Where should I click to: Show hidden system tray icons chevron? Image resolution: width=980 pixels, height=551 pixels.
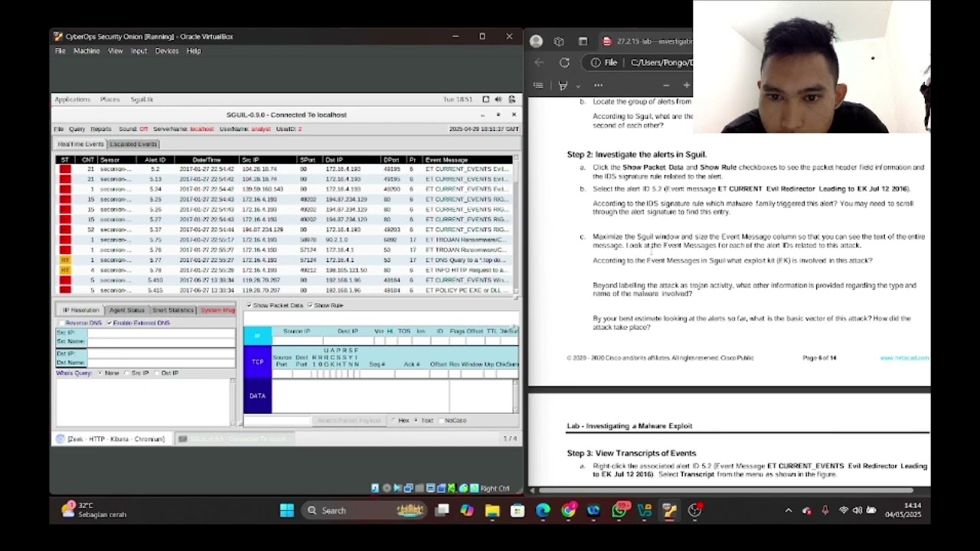click(x=789, y=510)
